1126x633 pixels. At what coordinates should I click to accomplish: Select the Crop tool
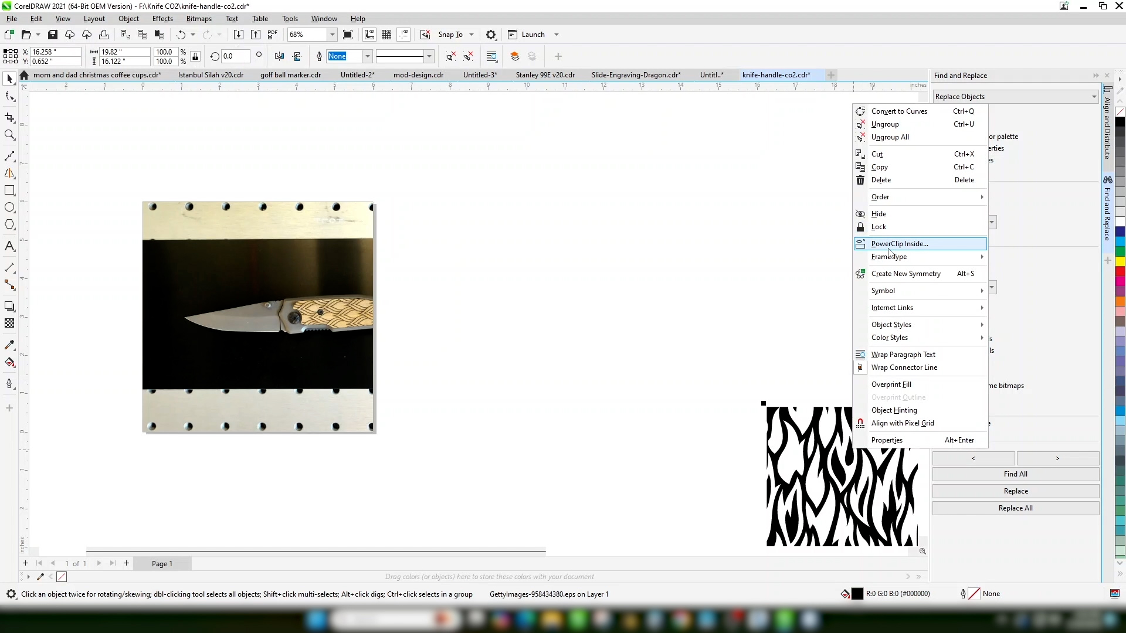click(x=9, y=117)
